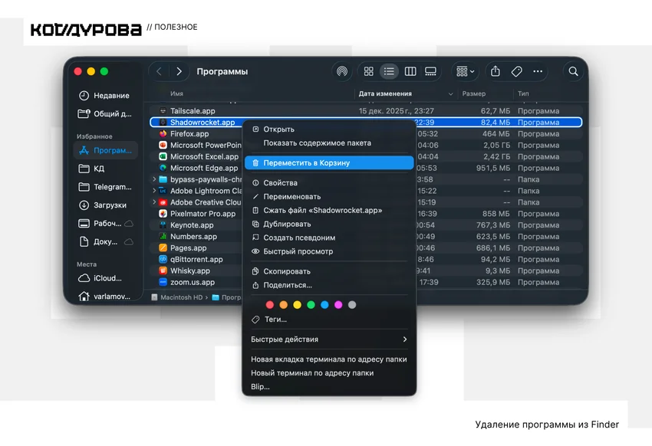Choose Сжать файл «Shadowrocket.app»
The image size is (652, 446).
[x=329, y=210]
